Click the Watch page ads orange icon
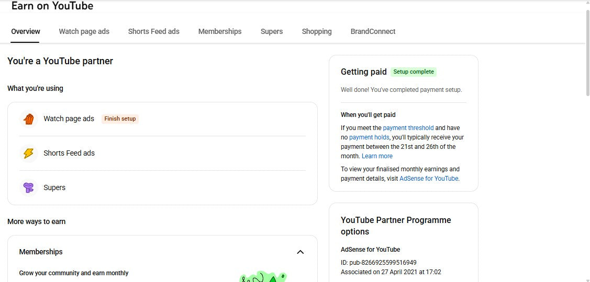 (x=28, y=119)
